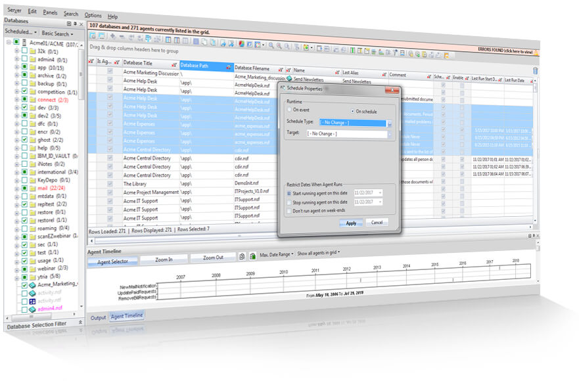Viewport: 579px width, 381px height.
Task: Open the Max. Date Range dropdown
Action: pos(277,254)
